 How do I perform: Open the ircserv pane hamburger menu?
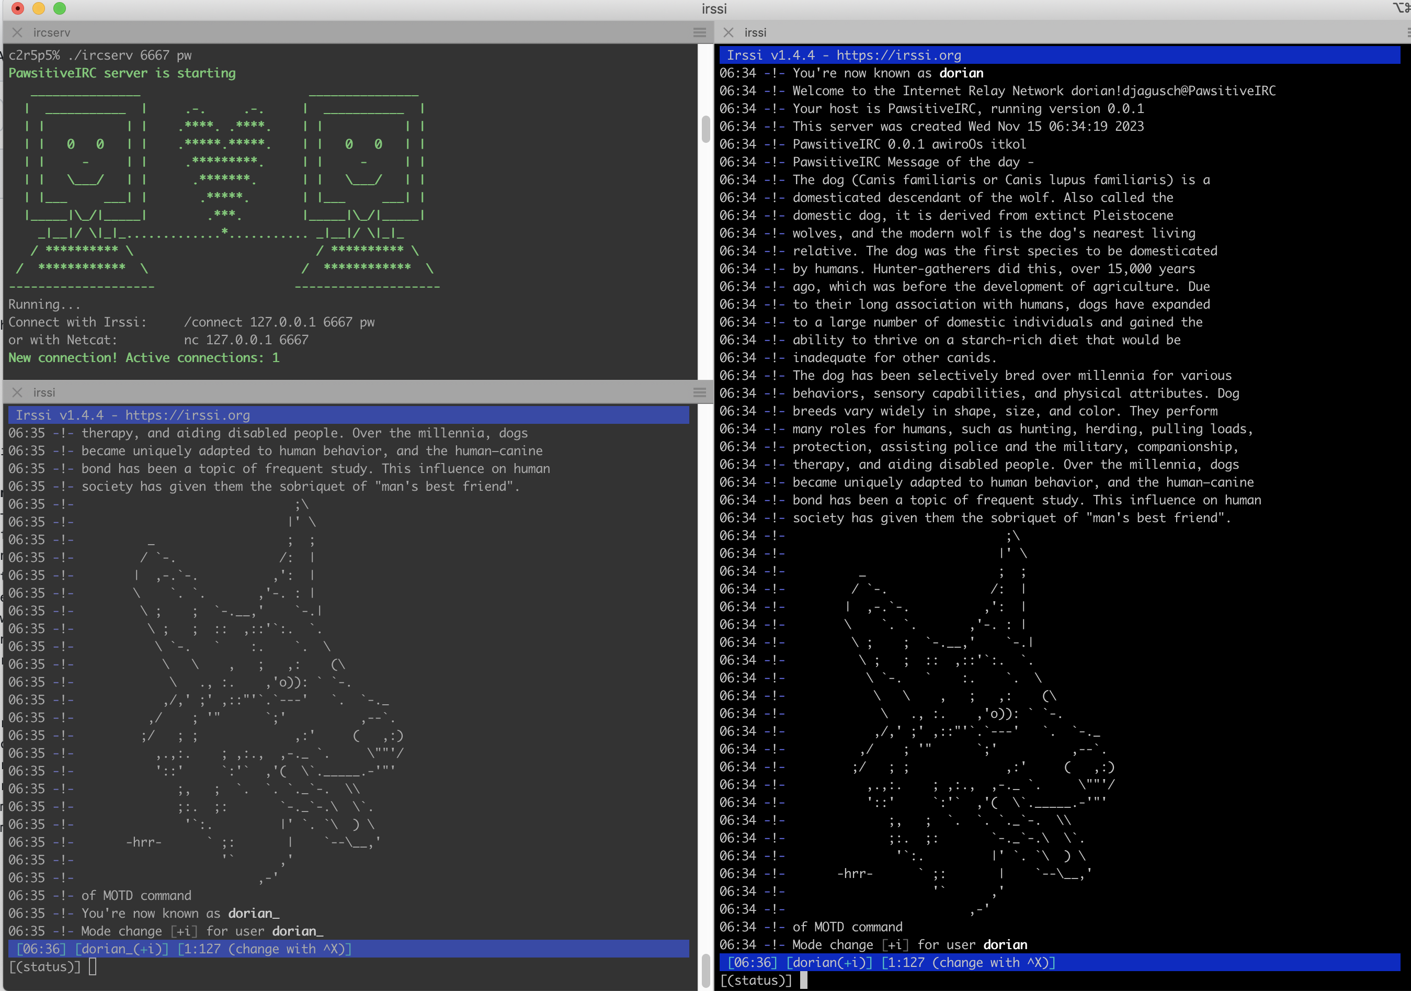699,32
